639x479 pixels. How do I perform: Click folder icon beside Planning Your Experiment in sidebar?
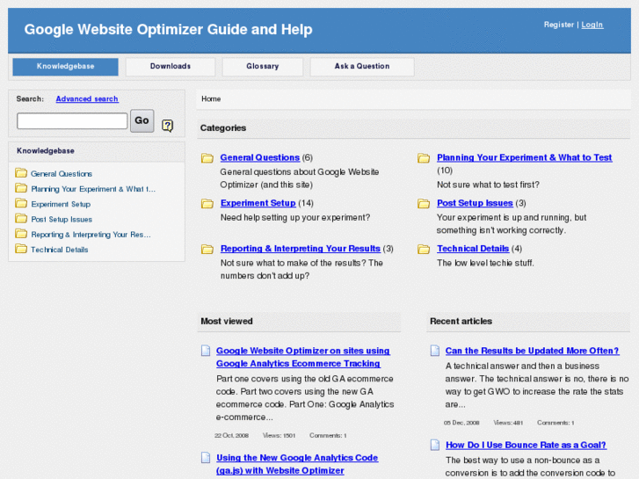(x=21, y=188)
